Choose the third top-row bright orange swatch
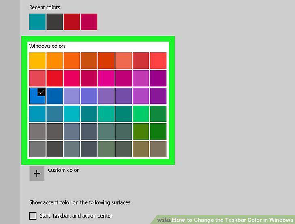295x224 pixels. (x=72, y=60)
